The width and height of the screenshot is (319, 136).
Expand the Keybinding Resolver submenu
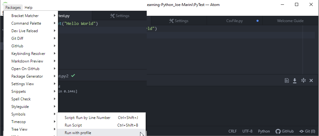click(31, 54)
